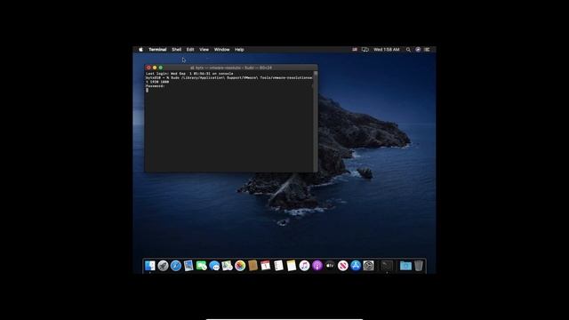Click the Terminal icon in Dock

pos(387,266)
